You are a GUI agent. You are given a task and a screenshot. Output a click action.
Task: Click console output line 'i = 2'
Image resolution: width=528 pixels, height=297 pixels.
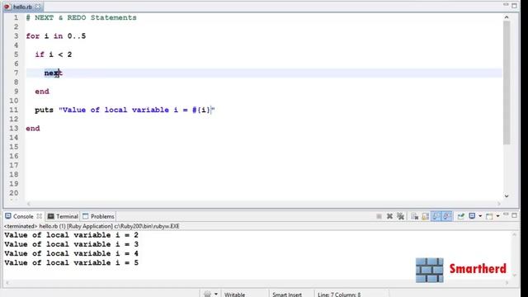[x=71, y=235]
